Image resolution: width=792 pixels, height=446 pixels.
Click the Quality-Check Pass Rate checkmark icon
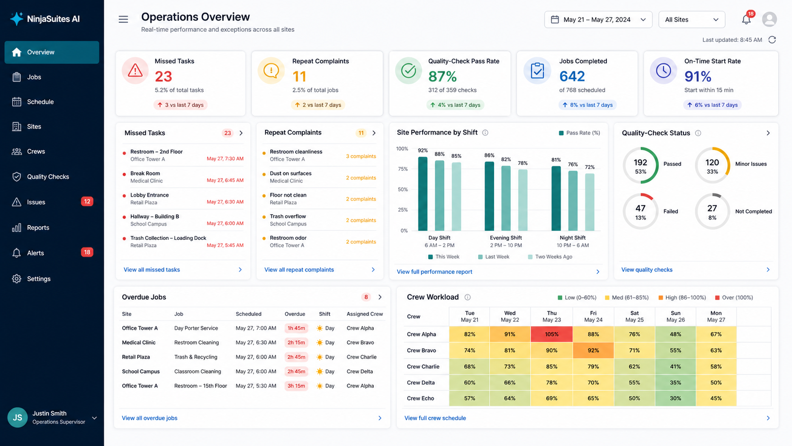click(x=408, y=71)
